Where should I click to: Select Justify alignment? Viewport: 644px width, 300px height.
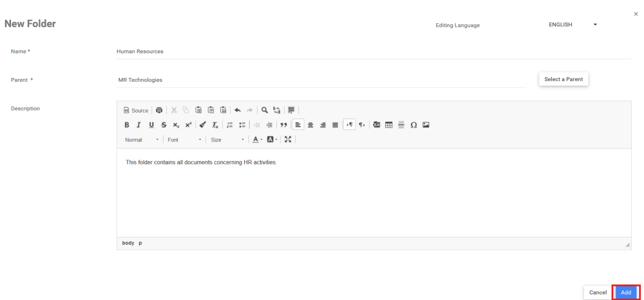335,125
